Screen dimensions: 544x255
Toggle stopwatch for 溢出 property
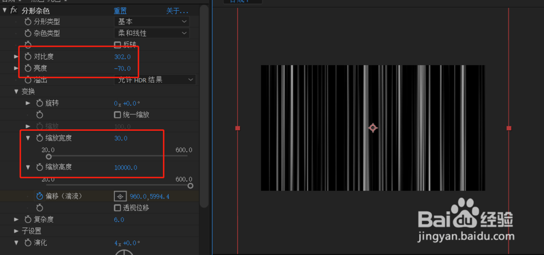pyautogui.click(x=28, y=80)
